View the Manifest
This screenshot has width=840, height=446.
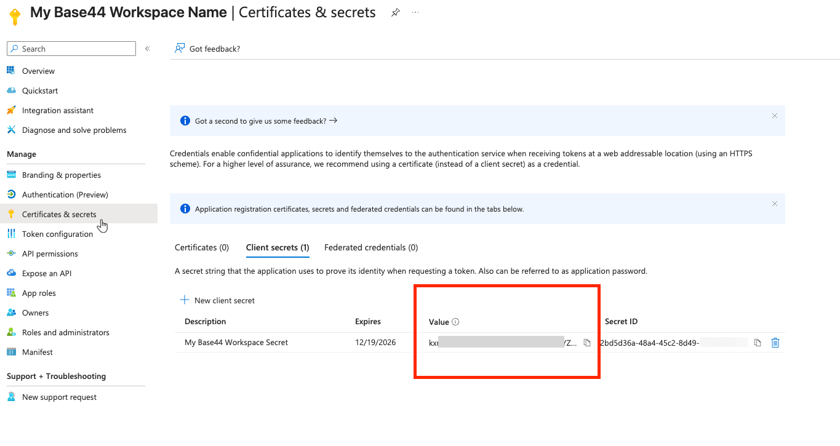tap(38, 352)
